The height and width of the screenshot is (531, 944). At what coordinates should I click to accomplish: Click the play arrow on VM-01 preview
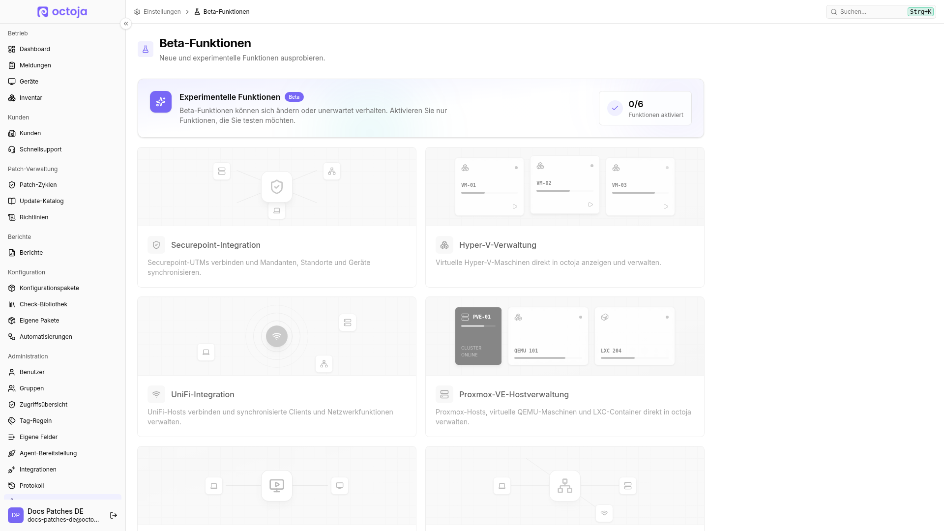(x=515, y=206)
